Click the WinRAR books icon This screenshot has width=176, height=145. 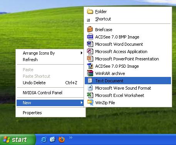(90, 73)
